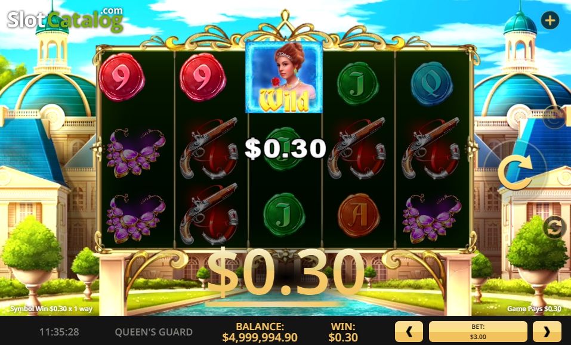Decrease bet with left arrow button
571x345 pixels.
pos(409,331)
